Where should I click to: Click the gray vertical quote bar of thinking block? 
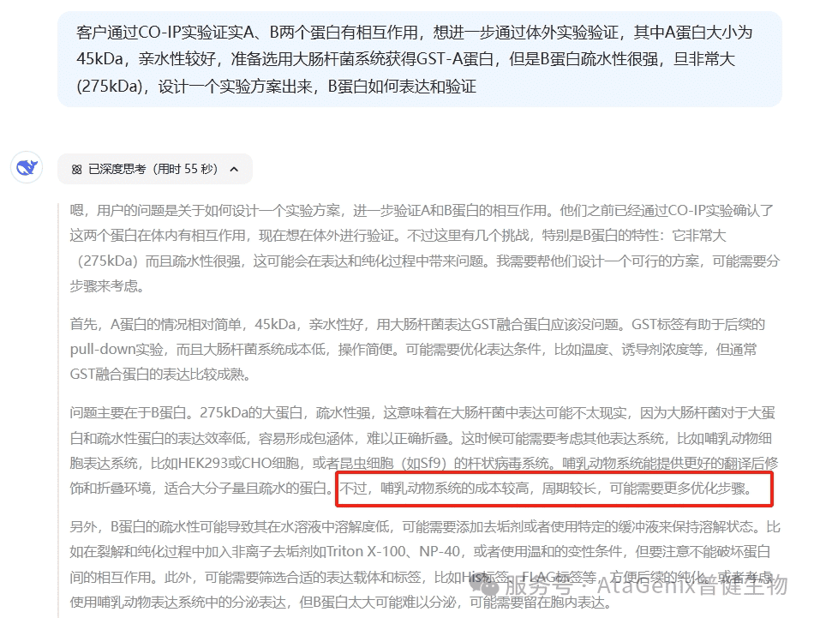point(58,411)
